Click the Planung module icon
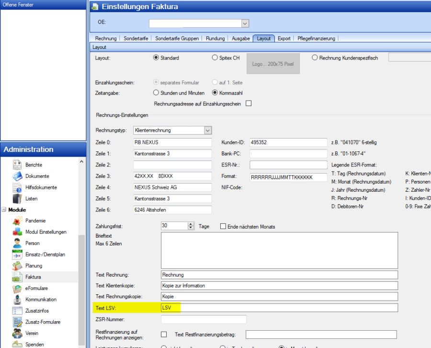The height and width of the screenshot is (348, 431). pyautogui.click(x=17, y=266)
